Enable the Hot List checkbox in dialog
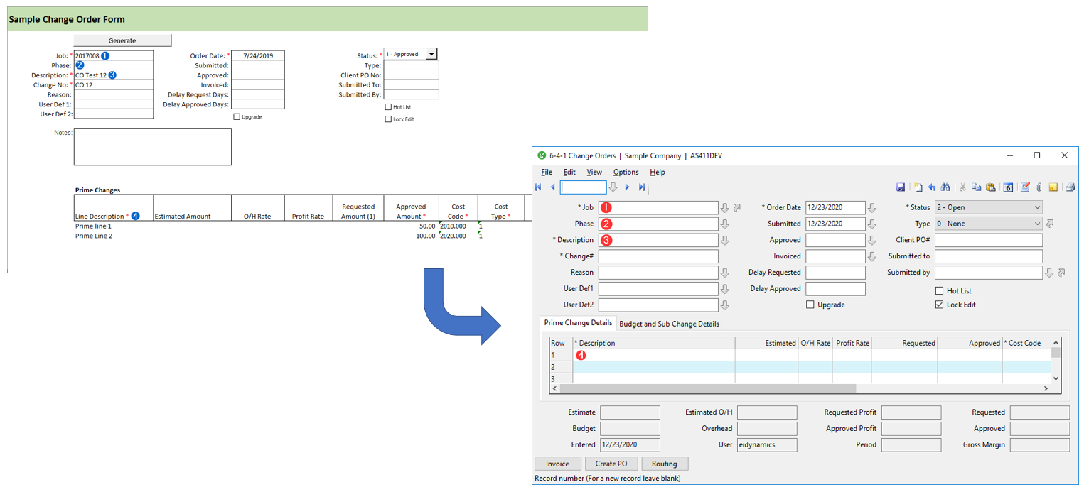 point(940,291)
